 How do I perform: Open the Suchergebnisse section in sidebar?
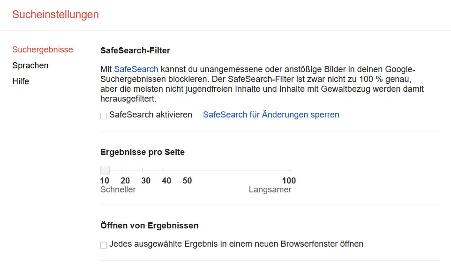43,50
